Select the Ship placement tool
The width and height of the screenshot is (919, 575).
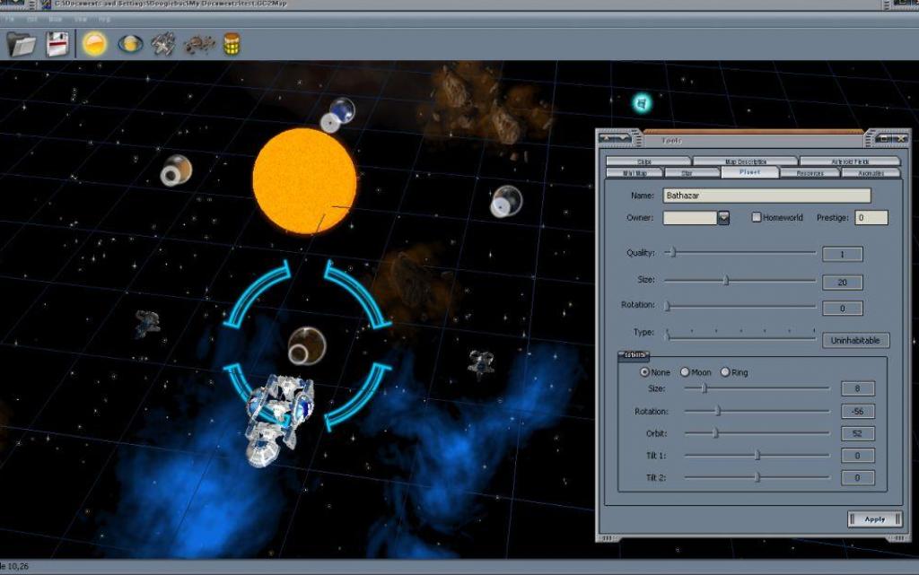(x=162, y=42)
